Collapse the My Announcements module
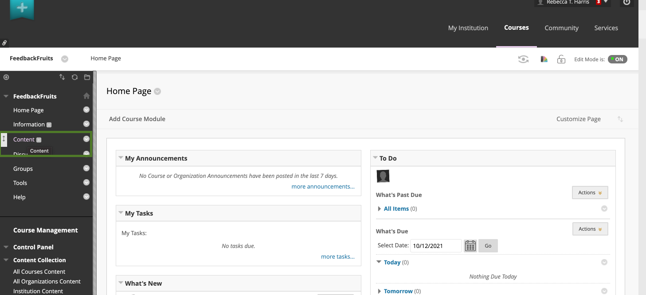The width and height of the screenshot is (646, 295). click(121, 158)
